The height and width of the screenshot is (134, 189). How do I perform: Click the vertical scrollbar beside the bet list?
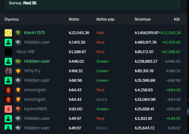click(x=186, y=54)
